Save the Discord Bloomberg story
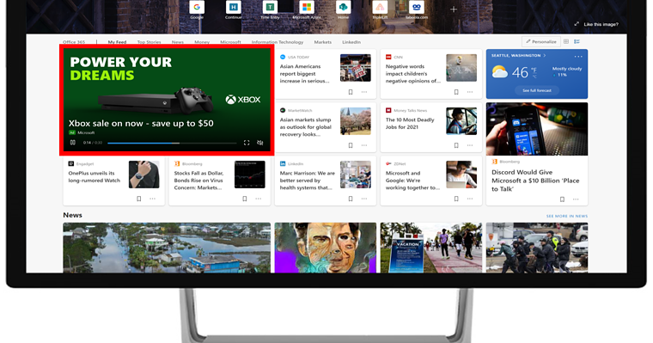Image resolution: width=653 pixels, height=343 pixels. click(x=562, y=199)
